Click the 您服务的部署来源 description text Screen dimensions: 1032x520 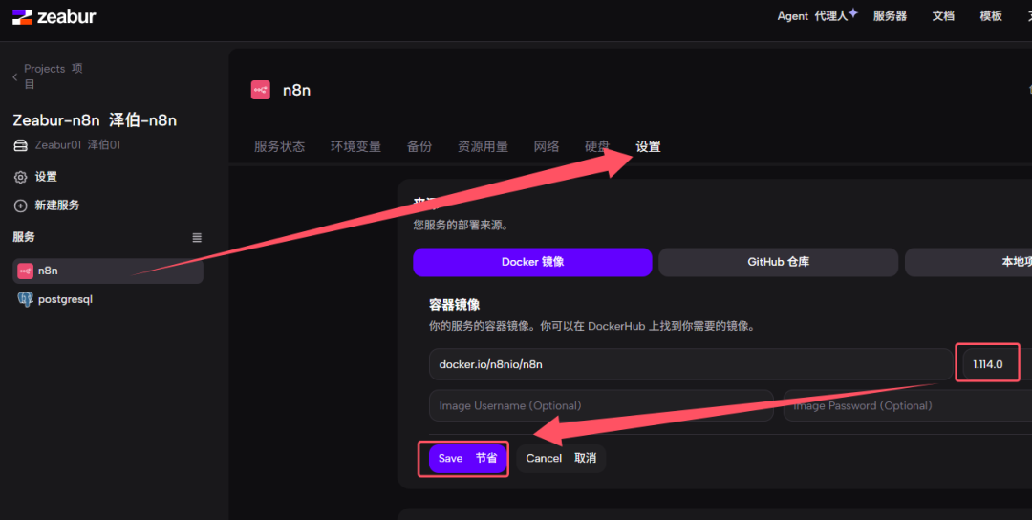click(461, 226)
